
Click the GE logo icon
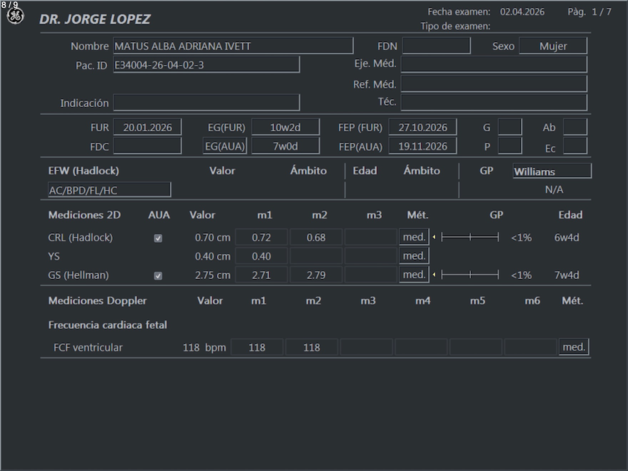click(15, 16)
